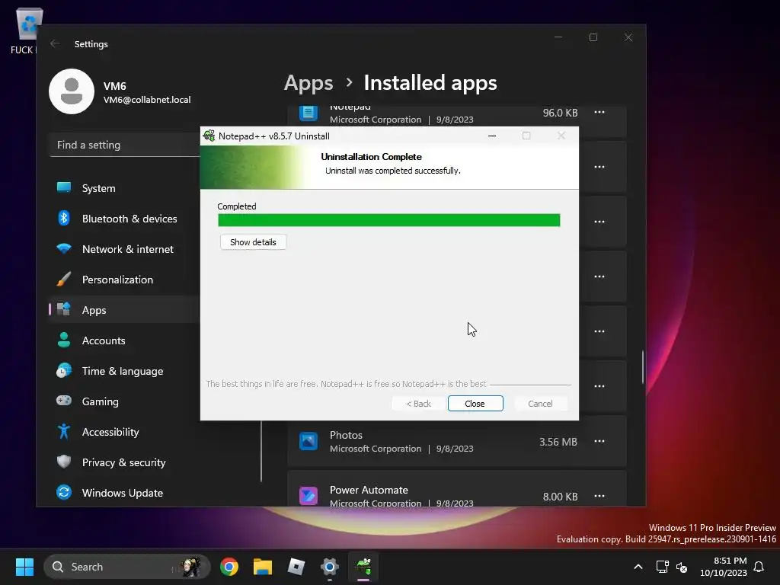Open the notification bell
The height and width of the screenshot is (585, 780).
coord(759,567)
